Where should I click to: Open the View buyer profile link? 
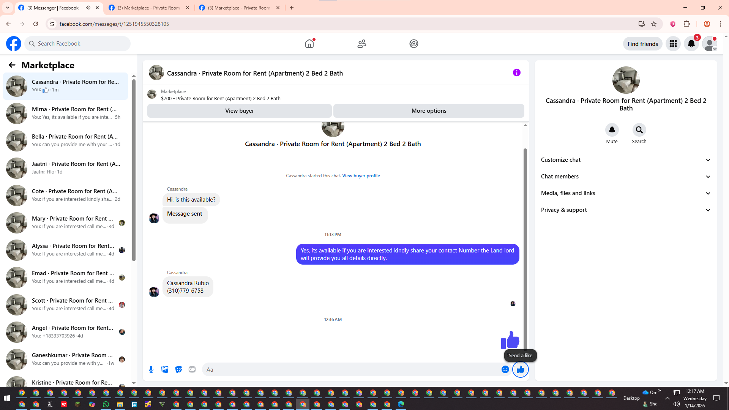point(361,176)
